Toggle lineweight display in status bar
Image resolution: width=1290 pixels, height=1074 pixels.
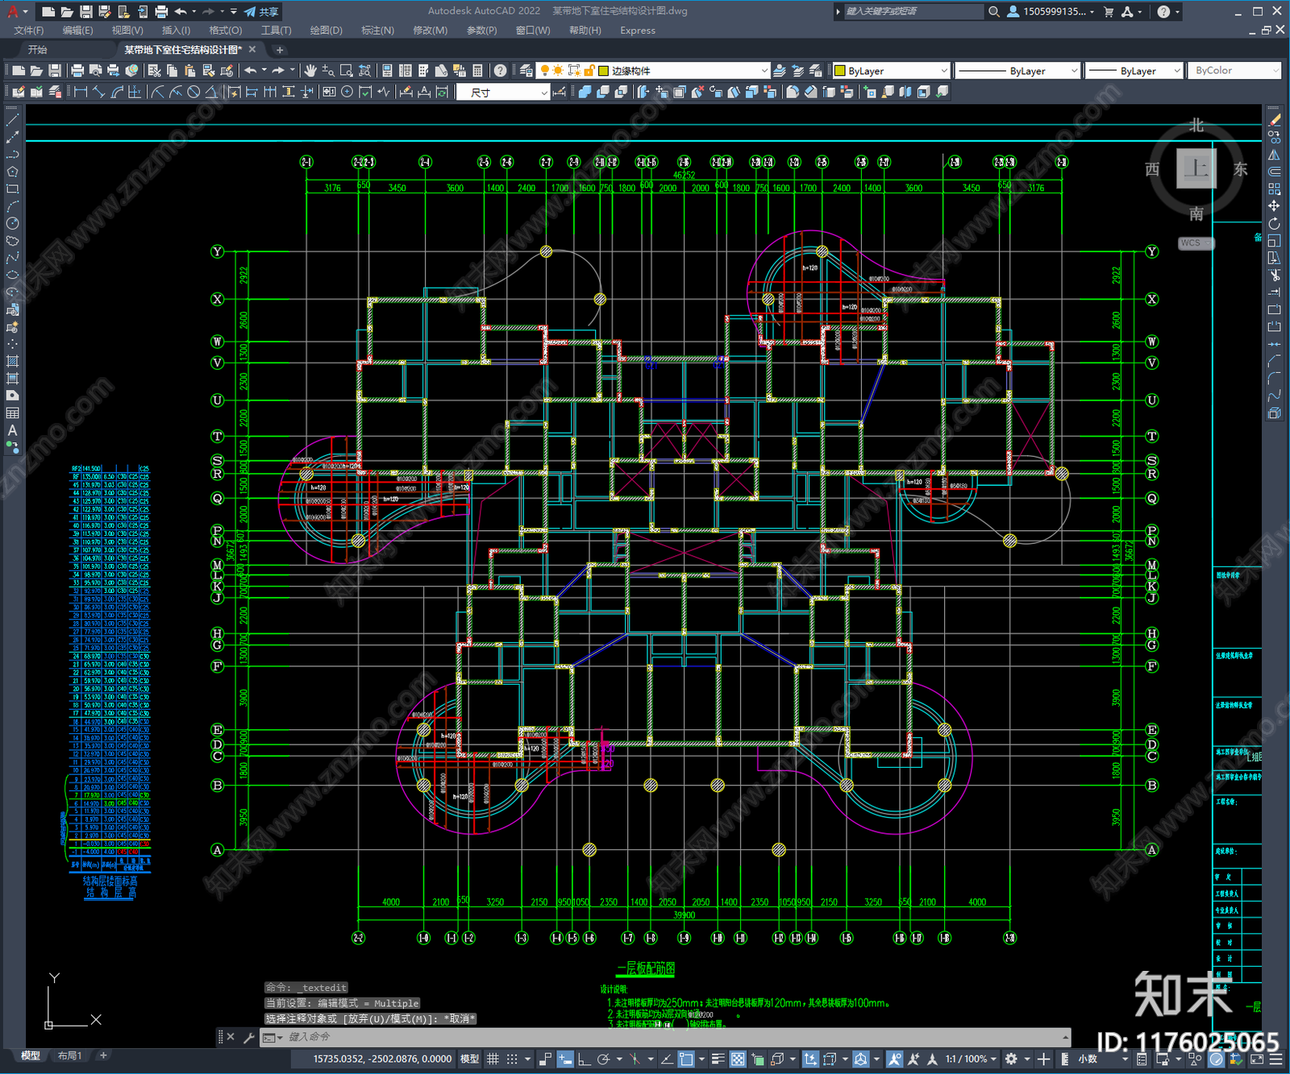pos(718,1059)
